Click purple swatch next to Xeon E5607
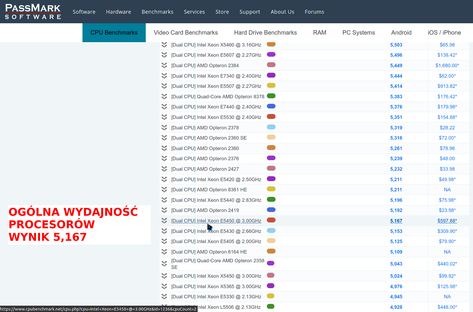Image resolution: width=473 pixels, height=312 pixels. tap(271, 54)
